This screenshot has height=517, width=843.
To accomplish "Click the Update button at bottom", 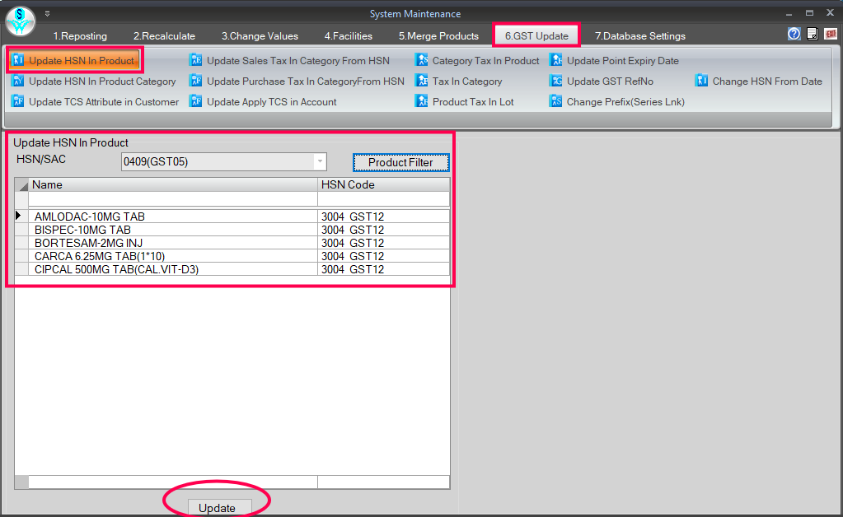I will pyautogui.click(x=217, y=508).
